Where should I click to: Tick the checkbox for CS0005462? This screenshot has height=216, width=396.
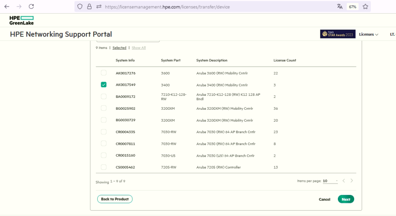104,167
